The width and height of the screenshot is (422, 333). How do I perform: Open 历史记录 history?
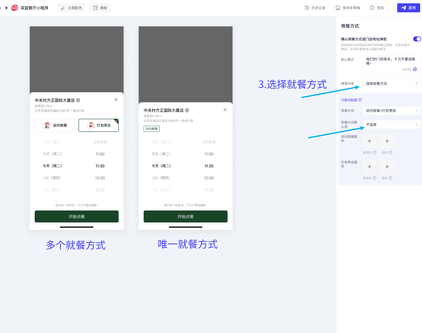(x=315, y=8)
